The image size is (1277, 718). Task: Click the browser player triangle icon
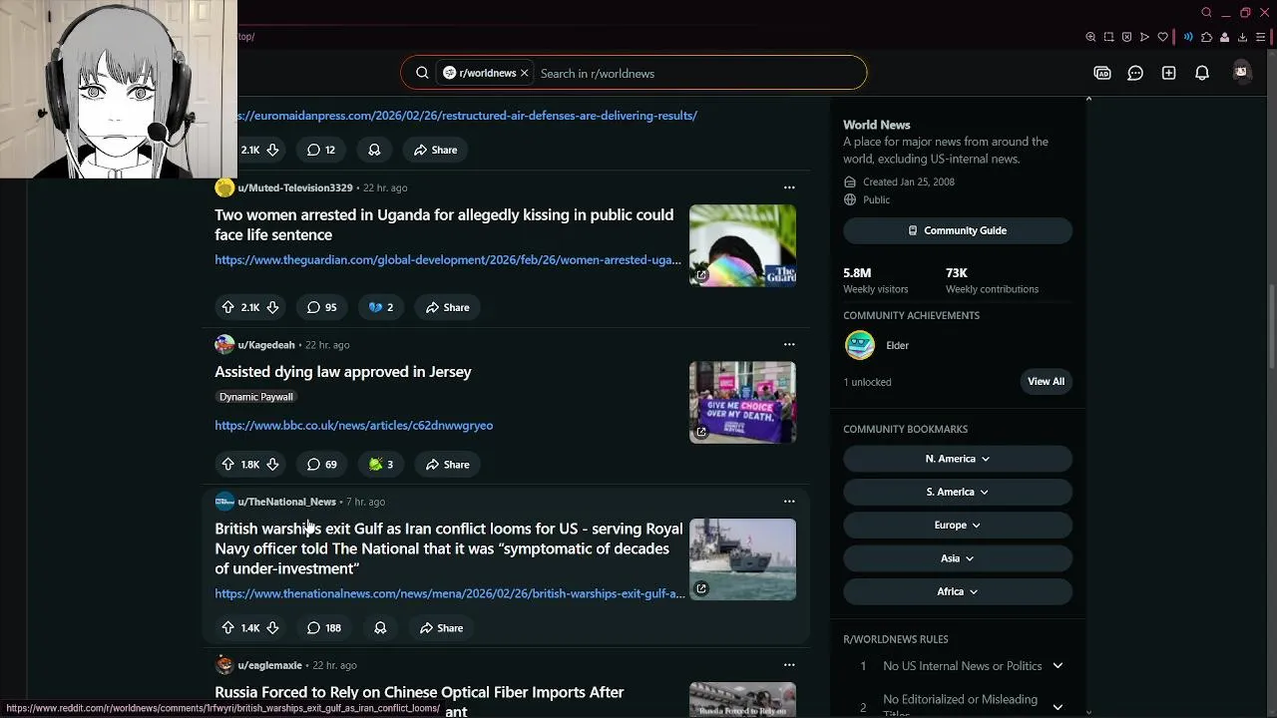pos(1144,37)
